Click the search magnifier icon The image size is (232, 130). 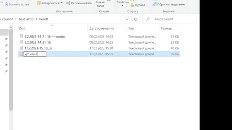(148, 19)
